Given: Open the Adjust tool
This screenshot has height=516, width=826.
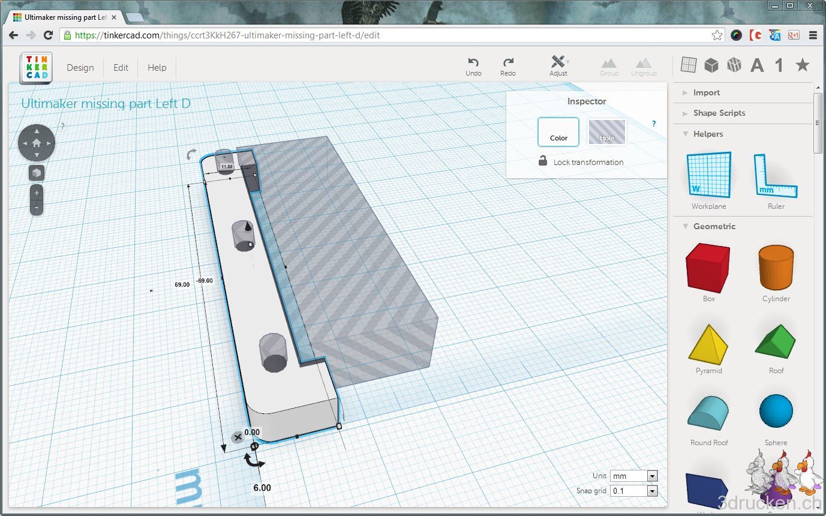Looking at the screenshot, I should [x=558, y=66].
